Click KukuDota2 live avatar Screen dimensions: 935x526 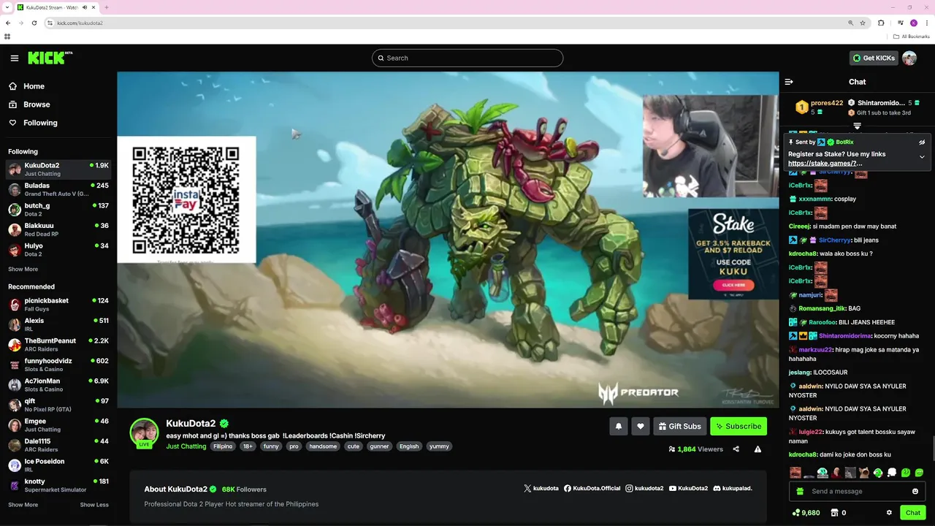144,432
